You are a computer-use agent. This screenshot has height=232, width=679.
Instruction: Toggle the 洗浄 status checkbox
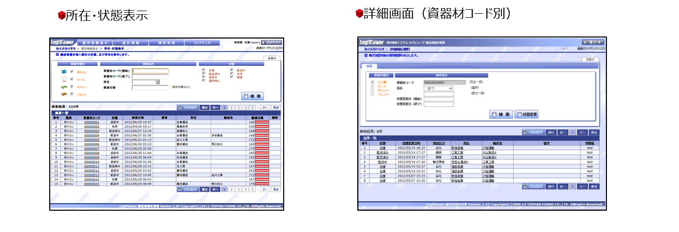pos(232,73)
